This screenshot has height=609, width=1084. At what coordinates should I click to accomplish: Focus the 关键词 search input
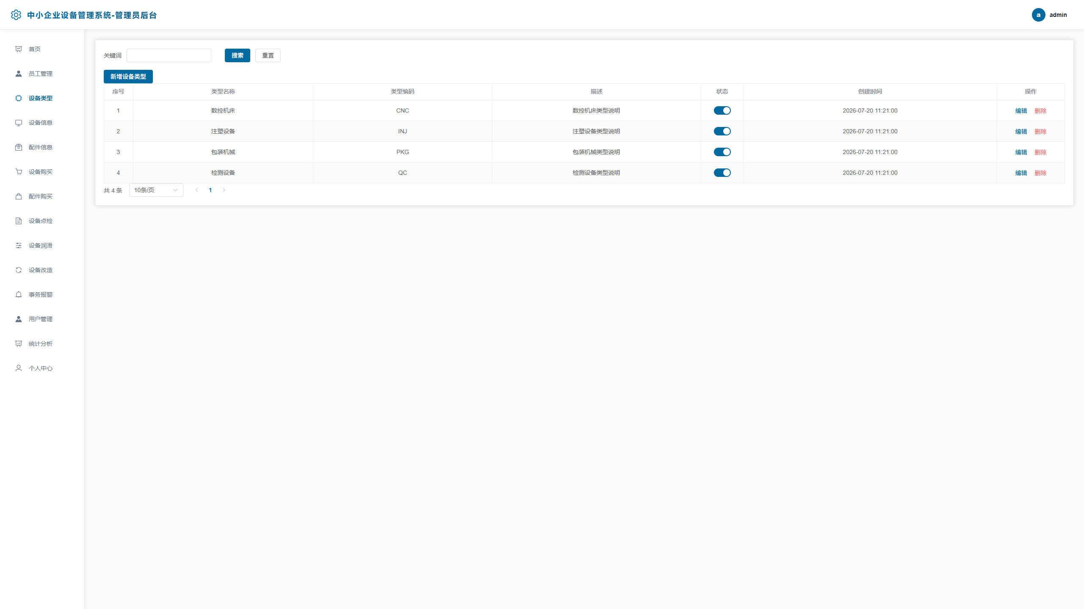click(169, 55)
